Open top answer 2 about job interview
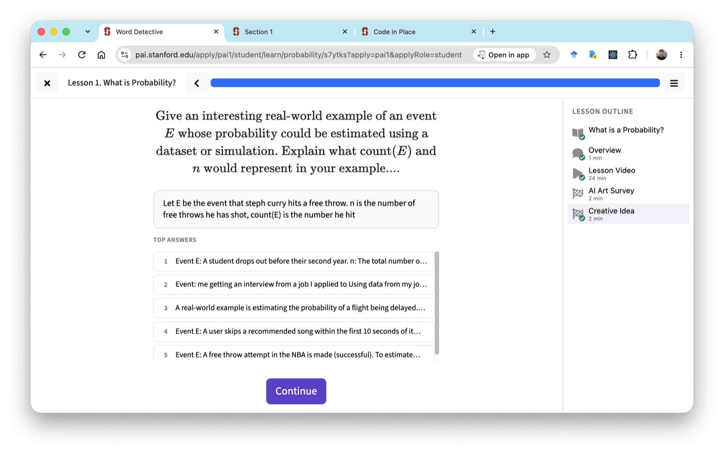The width and height of the screenshot is (724, 453). pos(294,285)
